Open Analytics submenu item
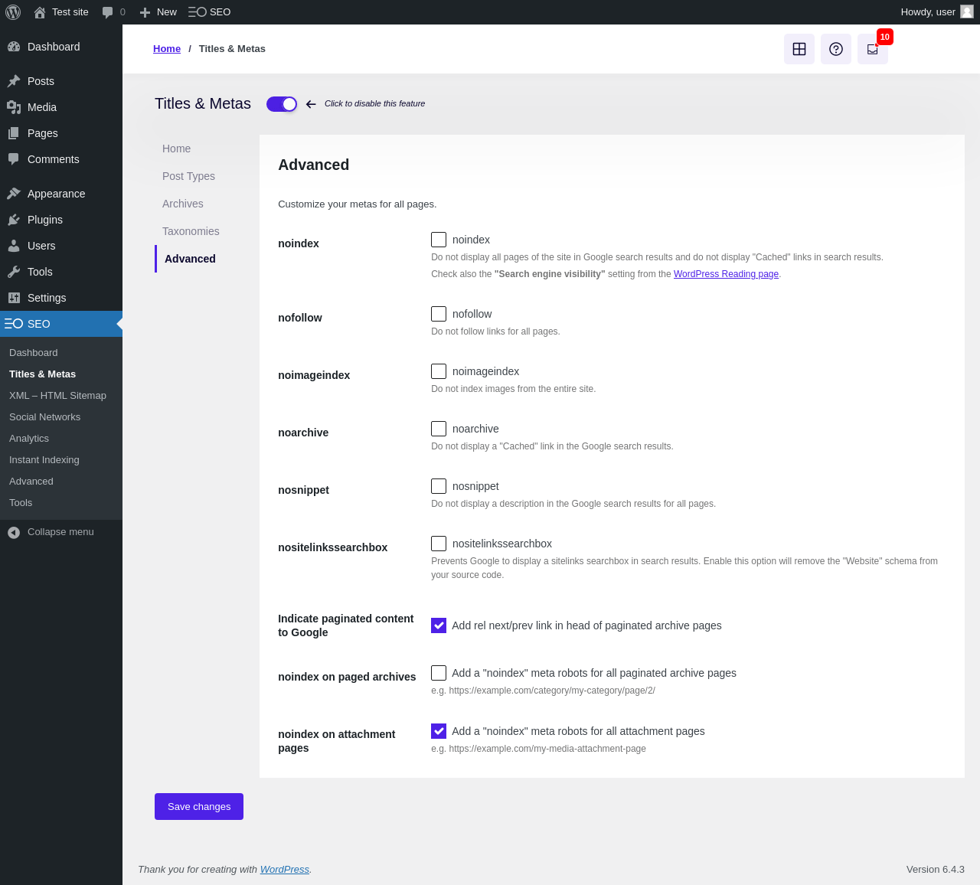This screenshot has height=885, width=980. tap(29, 439)
